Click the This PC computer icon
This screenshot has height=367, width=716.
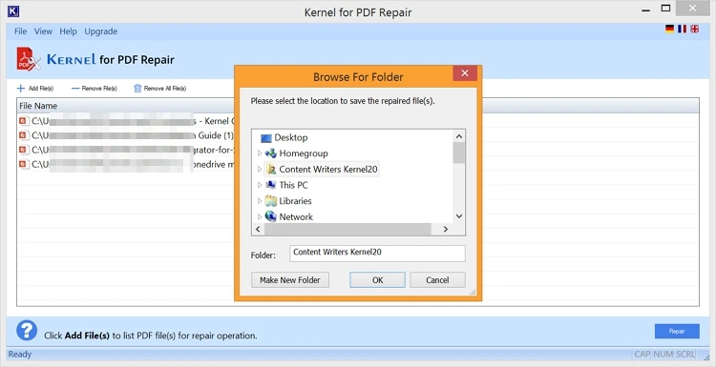[271, 185]
